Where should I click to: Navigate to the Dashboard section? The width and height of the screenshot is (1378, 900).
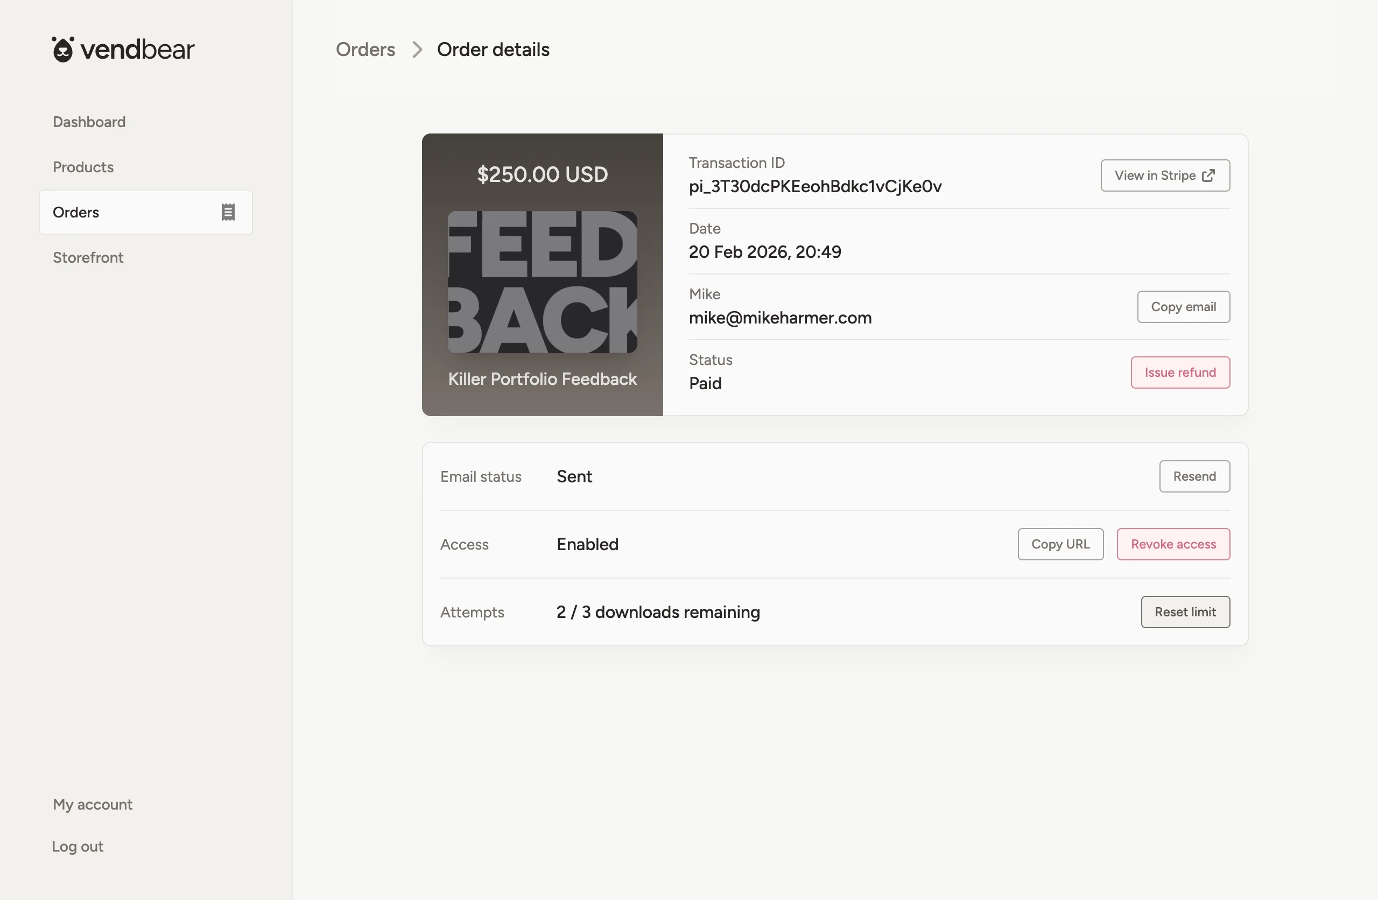[89, 122]
